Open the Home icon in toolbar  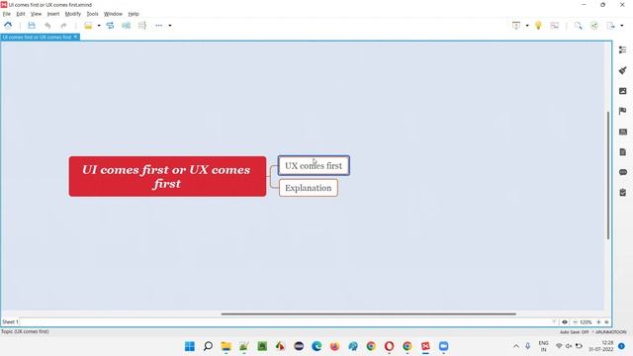(x=8, y=26)
